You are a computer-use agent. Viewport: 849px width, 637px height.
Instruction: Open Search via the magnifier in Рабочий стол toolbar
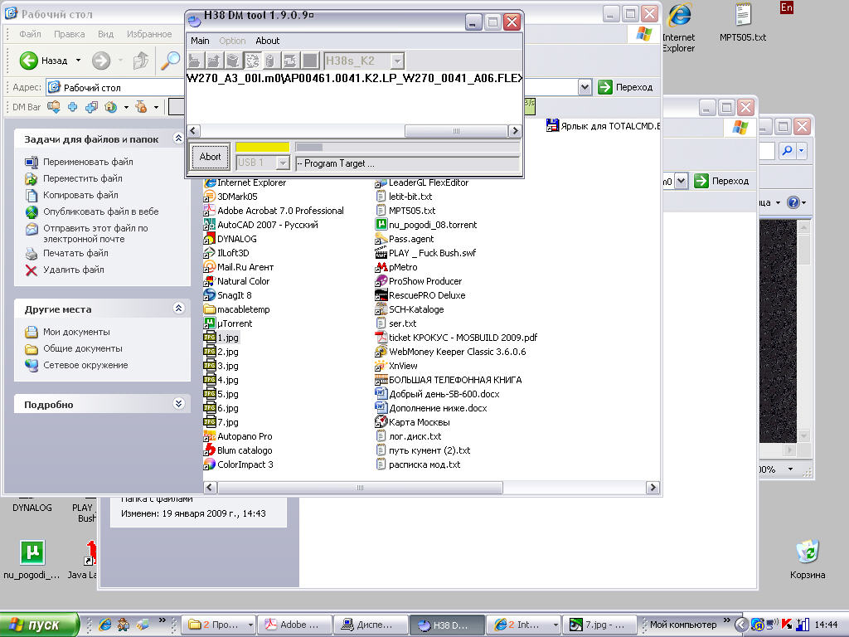click(x=170, y=60)
